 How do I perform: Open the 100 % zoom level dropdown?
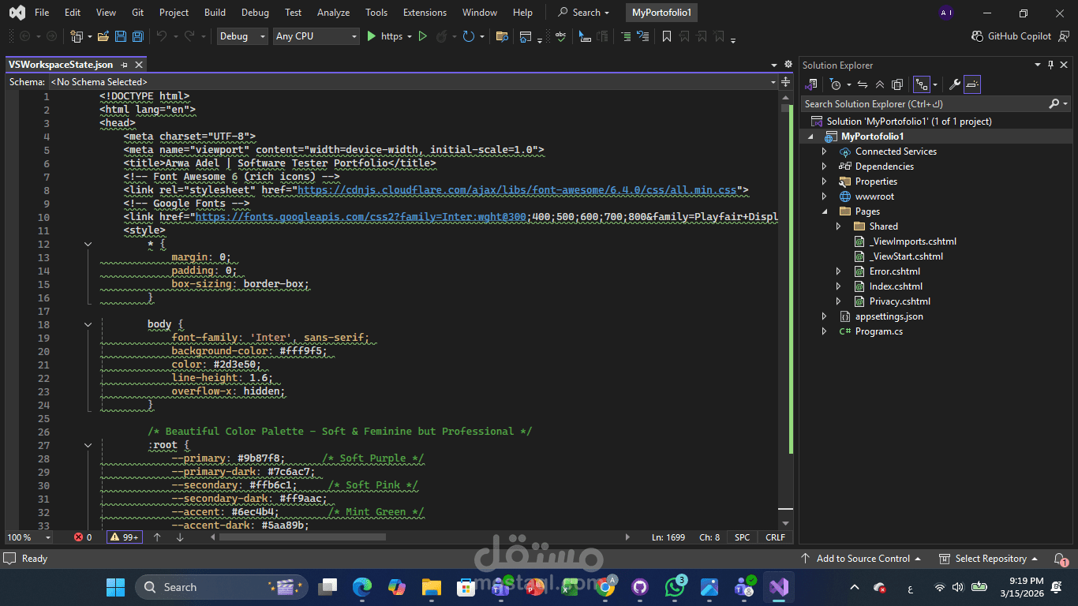pos(28,537)
